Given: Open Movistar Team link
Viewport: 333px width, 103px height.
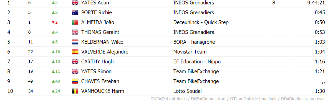Looking at the screenshot, I should coord(190,52).
